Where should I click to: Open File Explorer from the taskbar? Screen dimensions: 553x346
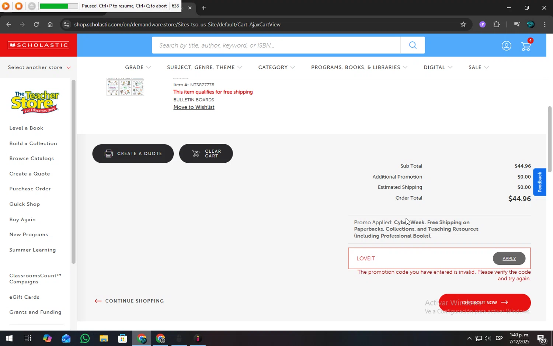point(104,338)
